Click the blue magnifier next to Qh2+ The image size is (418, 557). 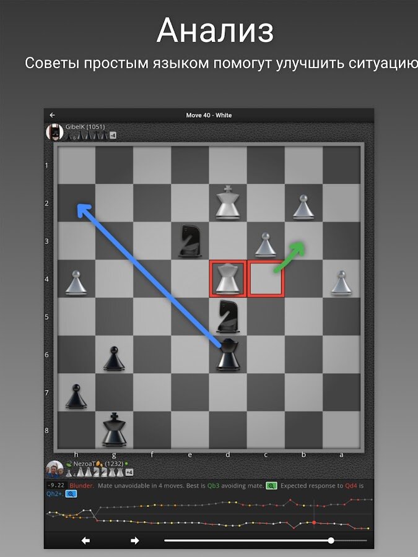click(x=71, y=494)
